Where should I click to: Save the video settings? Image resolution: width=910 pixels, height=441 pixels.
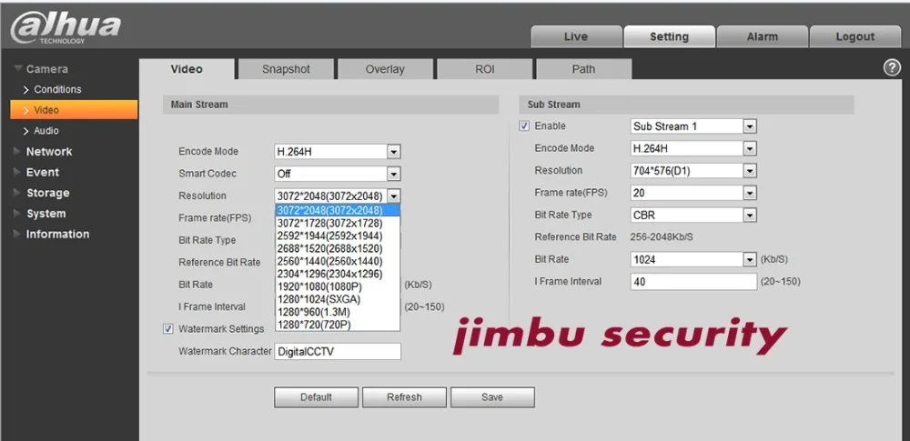coord(492,397)
